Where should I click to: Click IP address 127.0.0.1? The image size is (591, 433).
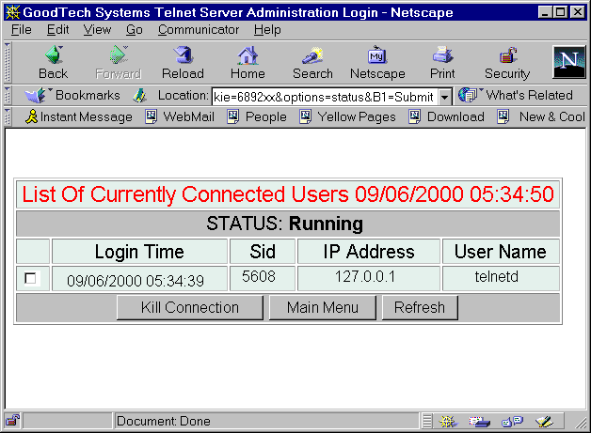(365, 276)
